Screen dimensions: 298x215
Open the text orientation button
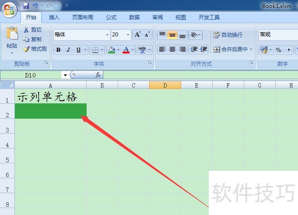pos(196,35)
